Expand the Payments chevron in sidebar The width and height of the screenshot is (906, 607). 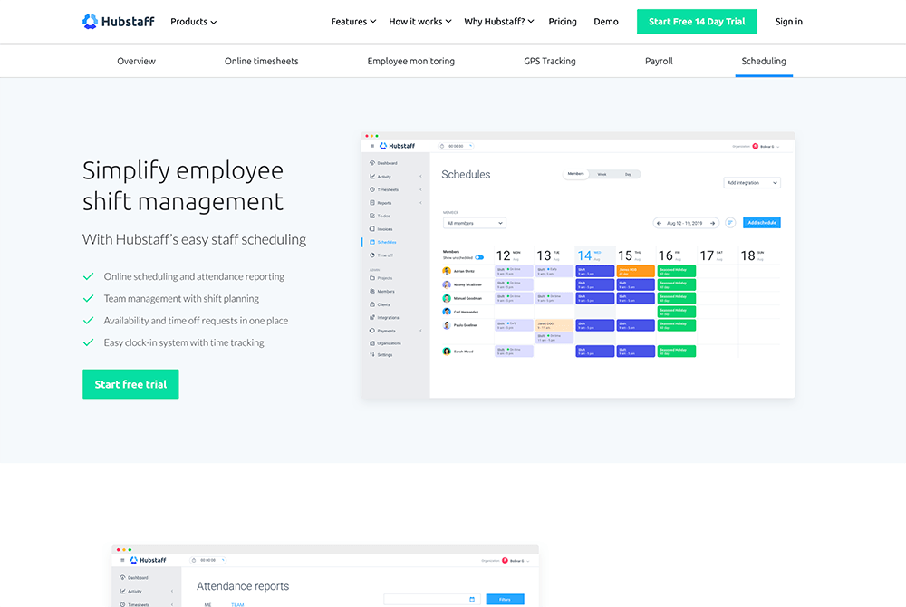click(420, 331)
